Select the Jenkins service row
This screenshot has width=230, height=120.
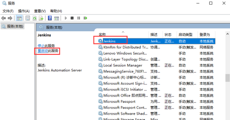pos(156,41)
